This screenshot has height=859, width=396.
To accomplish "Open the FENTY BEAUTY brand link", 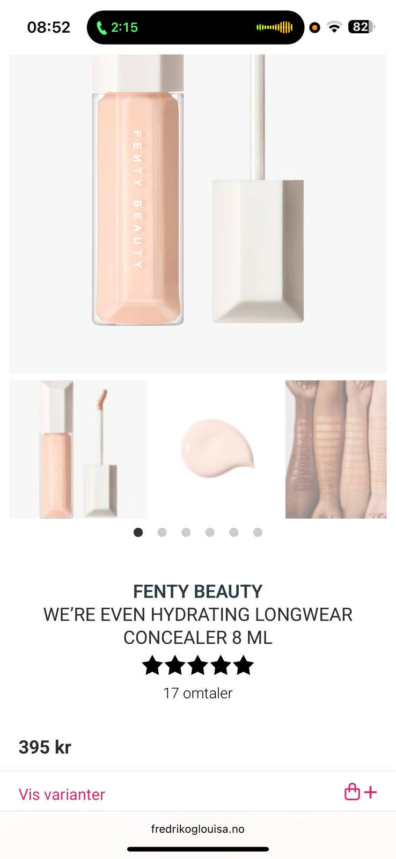I will coord(198,591).
